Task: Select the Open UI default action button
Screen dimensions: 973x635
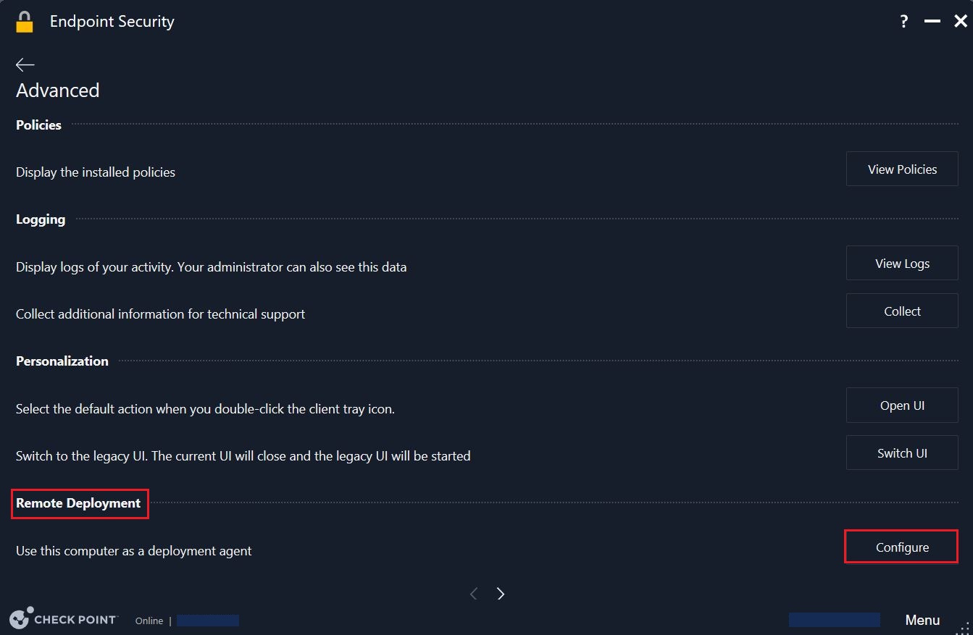Action: point(902,405)
